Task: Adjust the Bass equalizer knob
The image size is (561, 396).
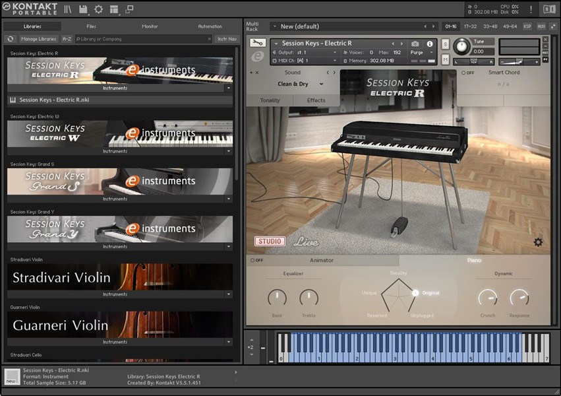Action: point(277,298)
